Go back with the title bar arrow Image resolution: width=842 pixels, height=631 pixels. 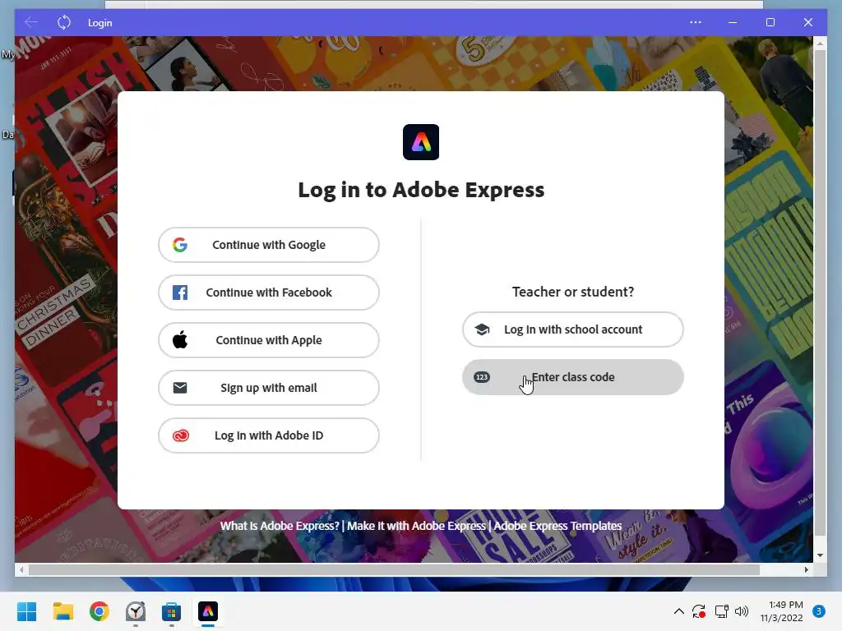pos(31,22)
